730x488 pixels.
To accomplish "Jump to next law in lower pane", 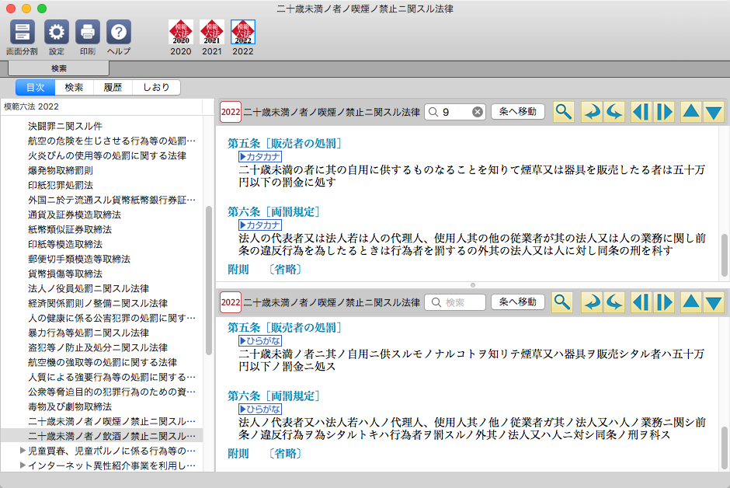I will tap(664, 302).
